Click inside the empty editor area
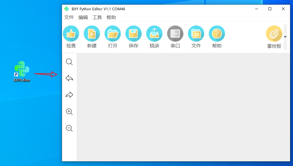The height and width of the screenshot is (166, 293). [x=183, y=107]
